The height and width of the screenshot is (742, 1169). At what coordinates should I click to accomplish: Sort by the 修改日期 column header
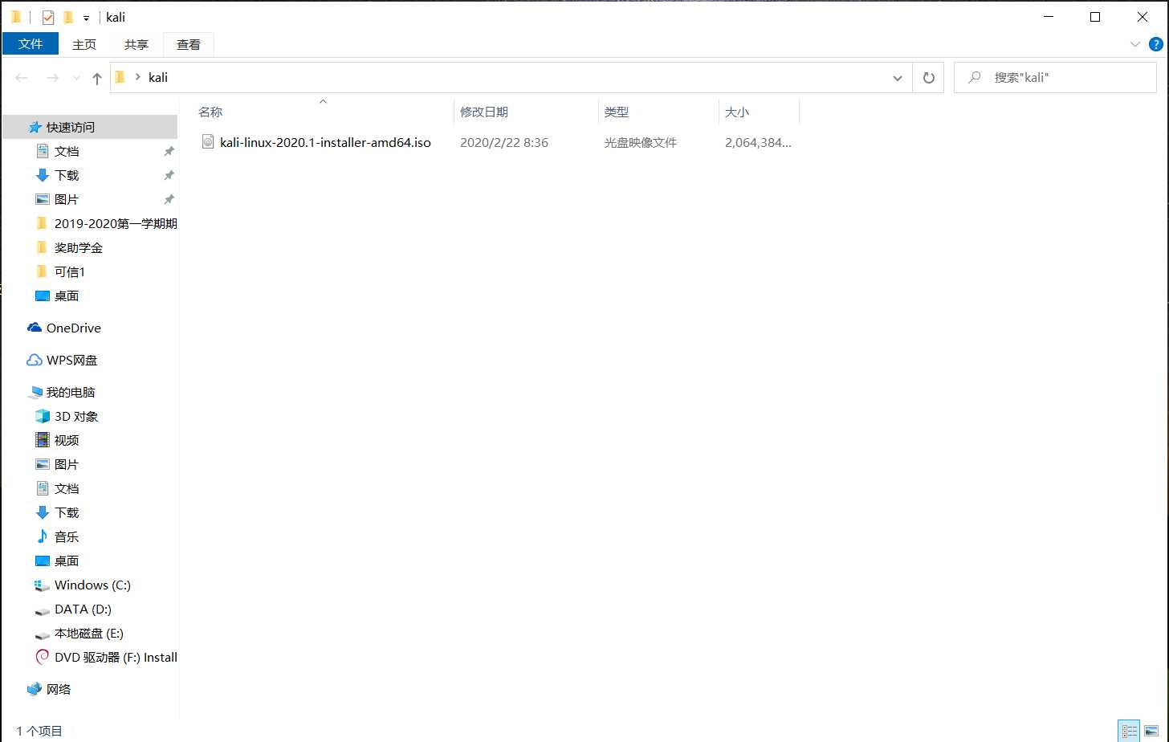point(527,112)
